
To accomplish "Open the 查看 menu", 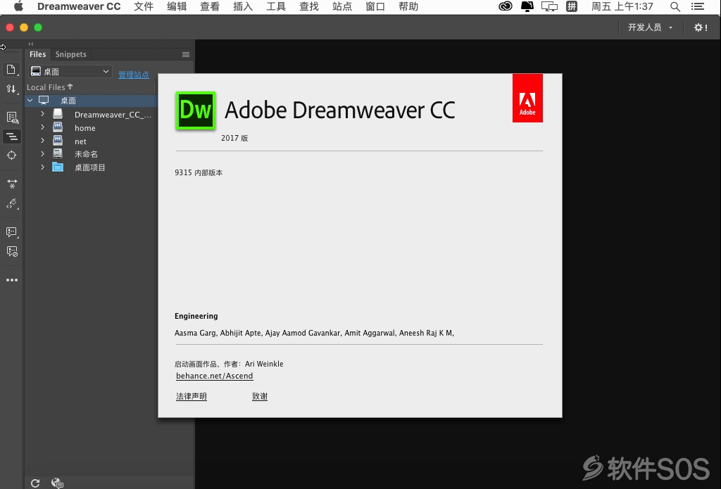I will coord(210,6).
